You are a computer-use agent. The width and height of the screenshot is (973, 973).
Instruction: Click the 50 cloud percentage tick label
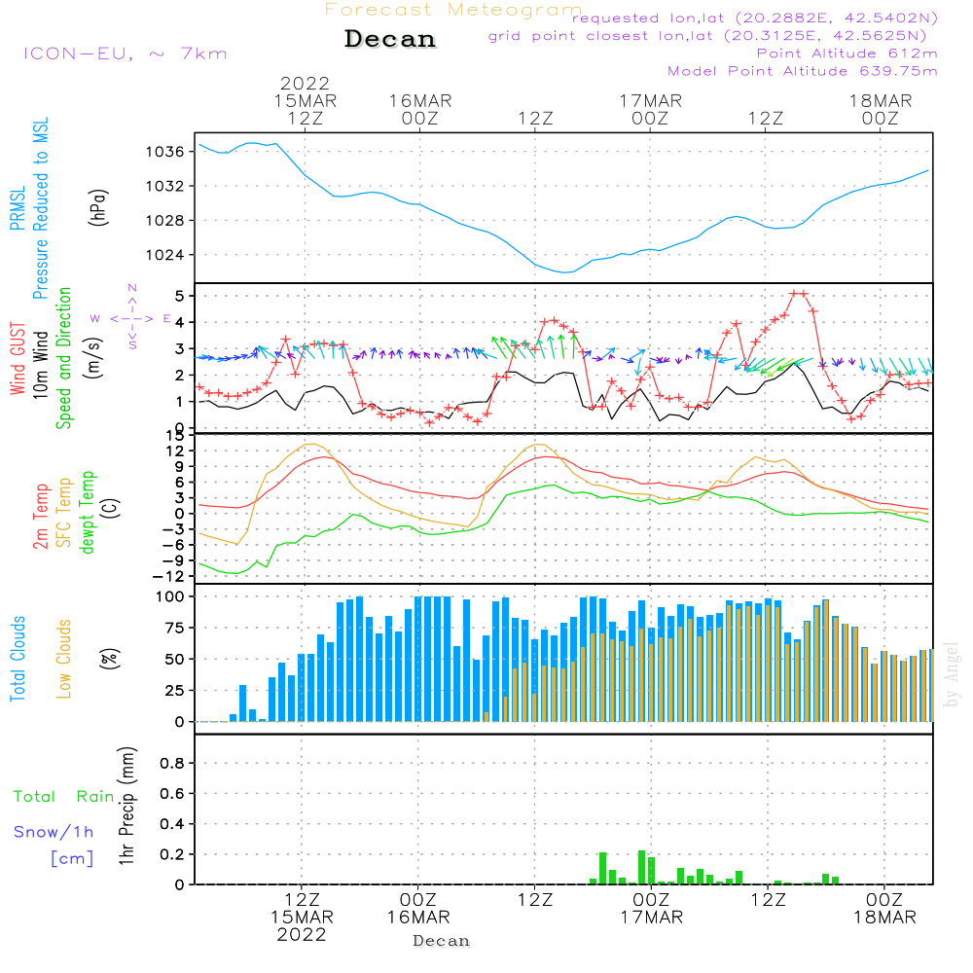coord(175,660)
